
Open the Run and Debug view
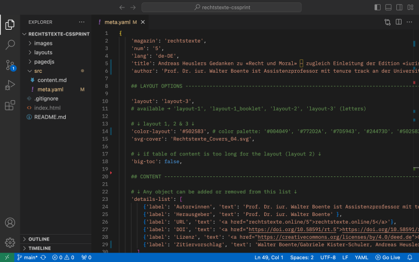pos(10,85)
